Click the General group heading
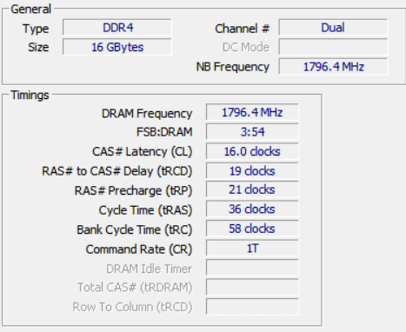This screenshot has height=332, width=406. point(30,9)
